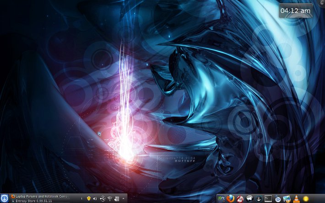Open the volume speaker tray icon
The width and height of the screenshot is (325, 203).
point(95,198)
